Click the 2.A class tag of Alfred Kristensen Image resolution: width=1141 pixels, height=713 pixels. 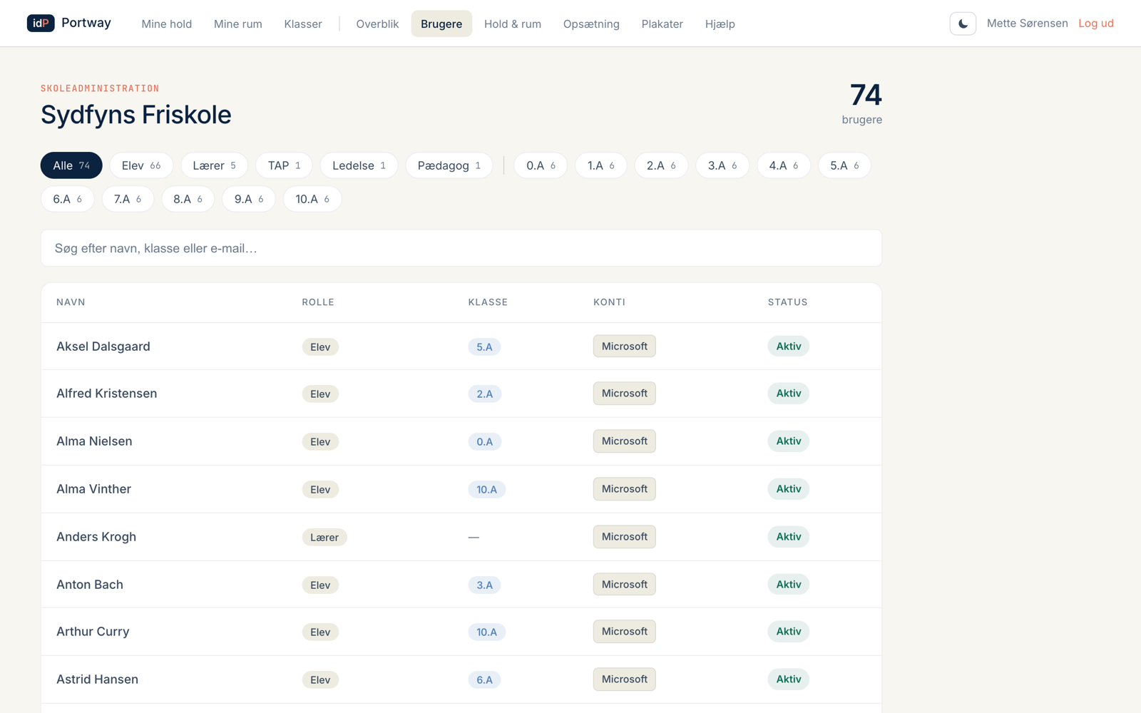click(x=484, y=394)
